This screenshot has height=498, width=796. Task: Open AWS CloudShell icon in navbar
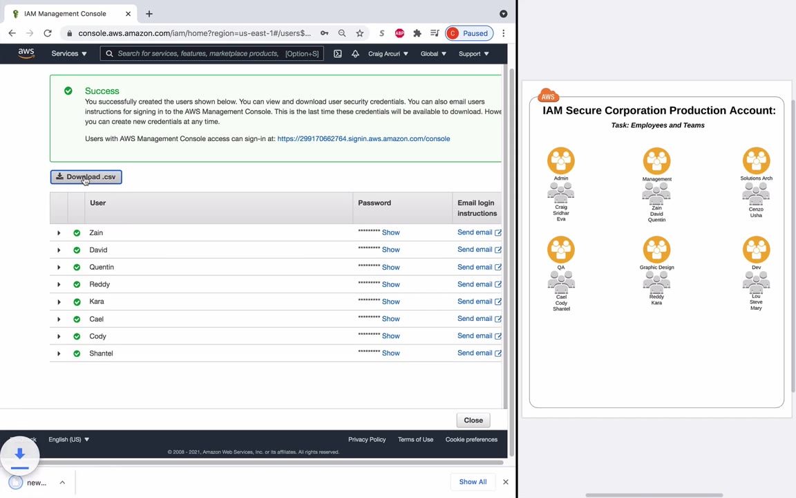coord(337,53)
